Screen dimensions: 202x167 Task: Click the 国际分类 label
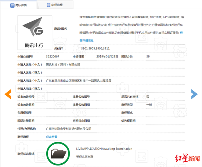pos(127,56)
